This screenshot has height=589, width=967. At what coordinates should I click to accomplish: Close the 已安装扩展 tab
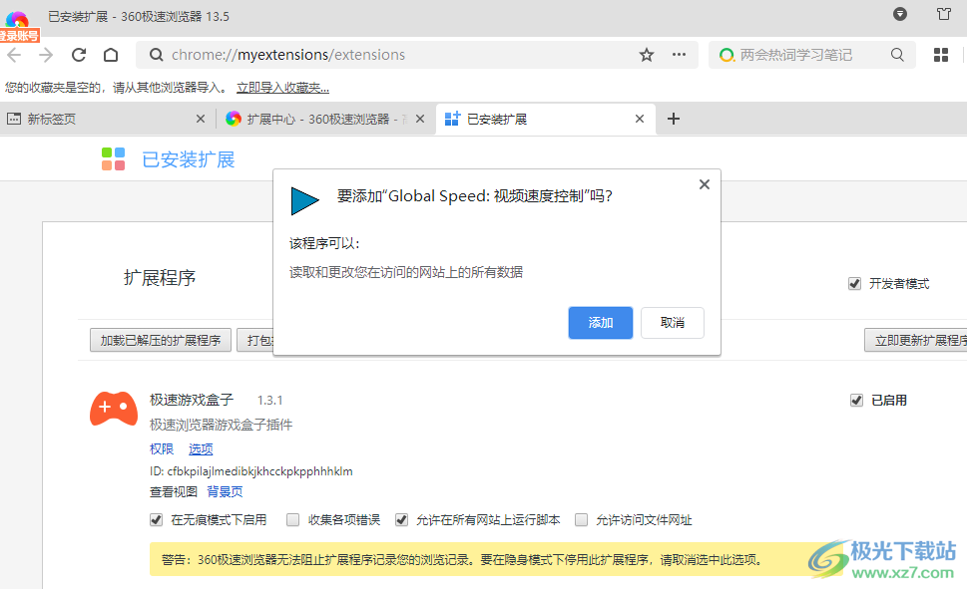point(640,119)
